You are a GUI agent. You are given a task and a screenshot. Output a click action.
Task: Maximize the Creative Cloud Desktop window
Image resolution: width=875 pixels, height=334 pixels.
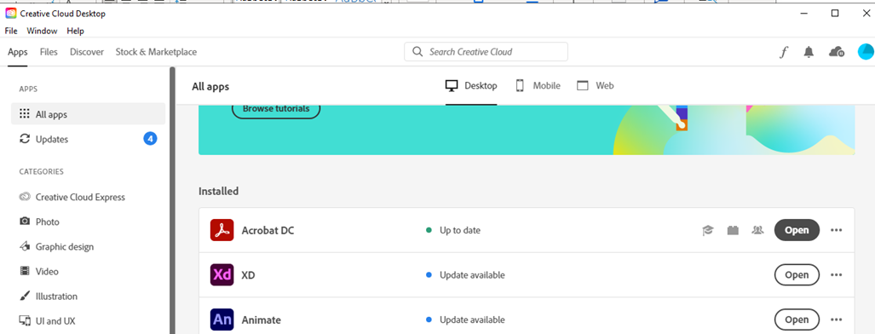(835, 14)
